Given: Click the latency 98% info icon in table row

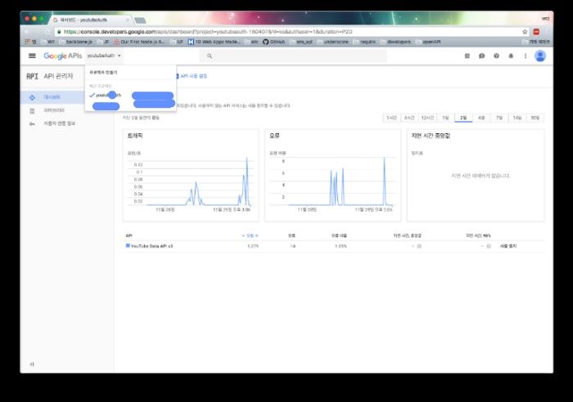Looking at the screenshot, I should coord(489,246).
